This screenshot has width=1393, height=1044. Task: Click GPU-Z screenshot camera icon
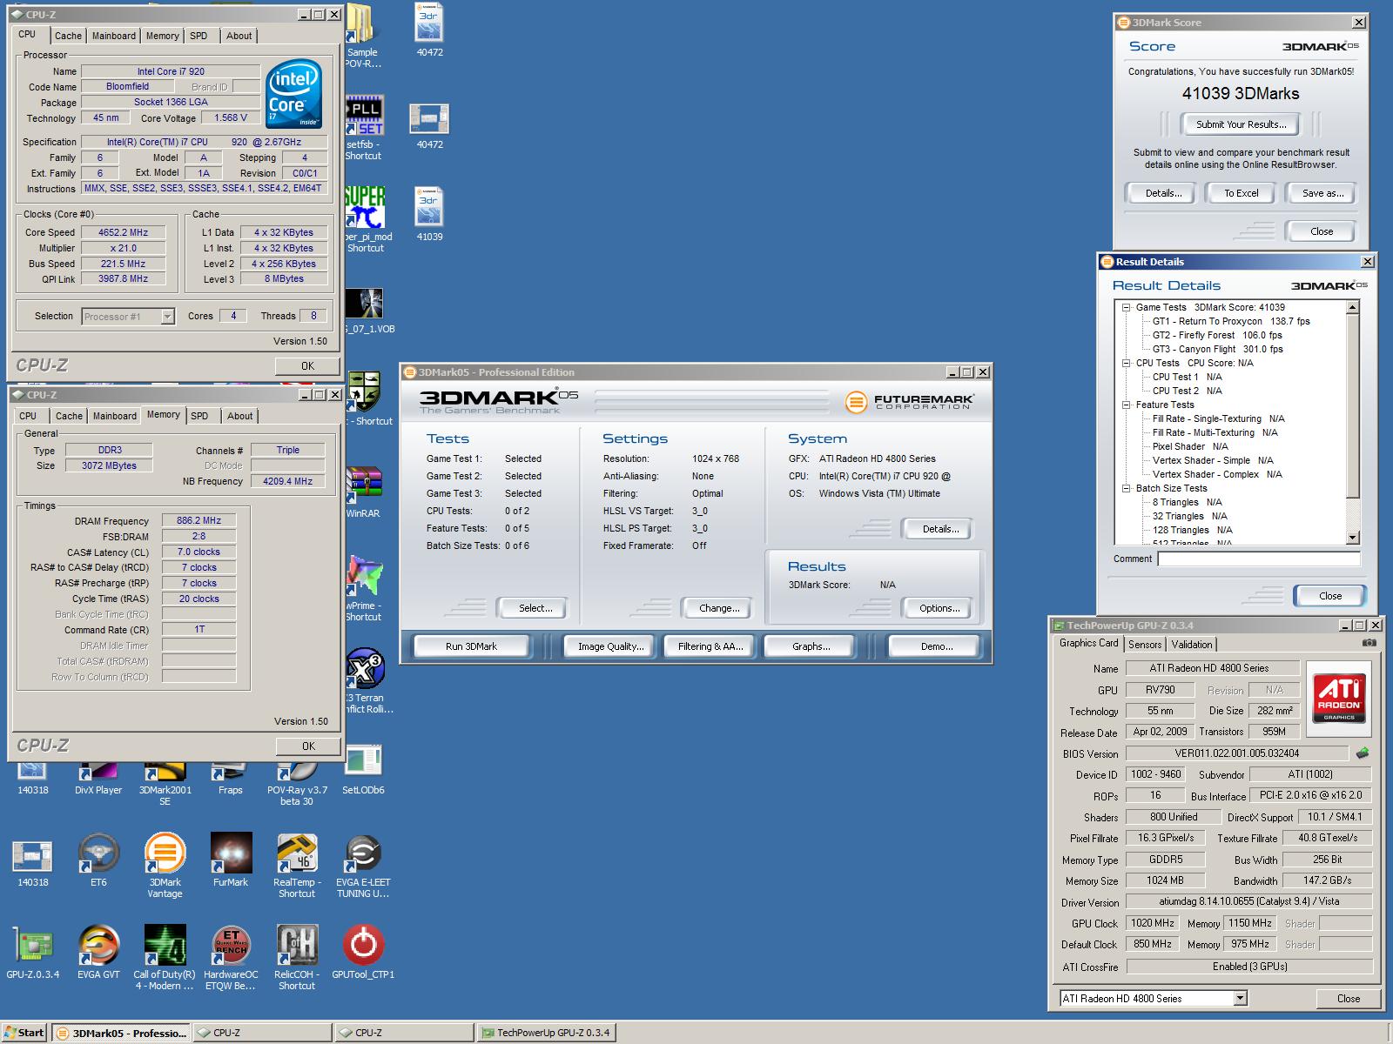[1369, 643]
